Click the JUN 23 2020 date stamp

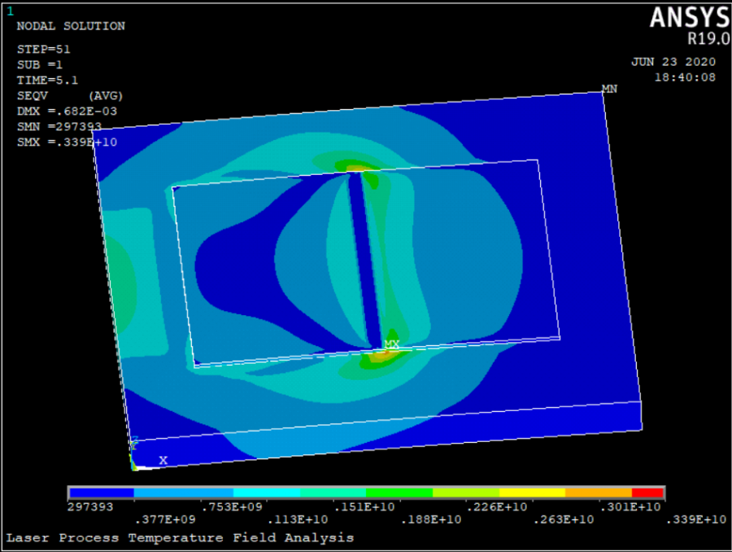[673, 62]
